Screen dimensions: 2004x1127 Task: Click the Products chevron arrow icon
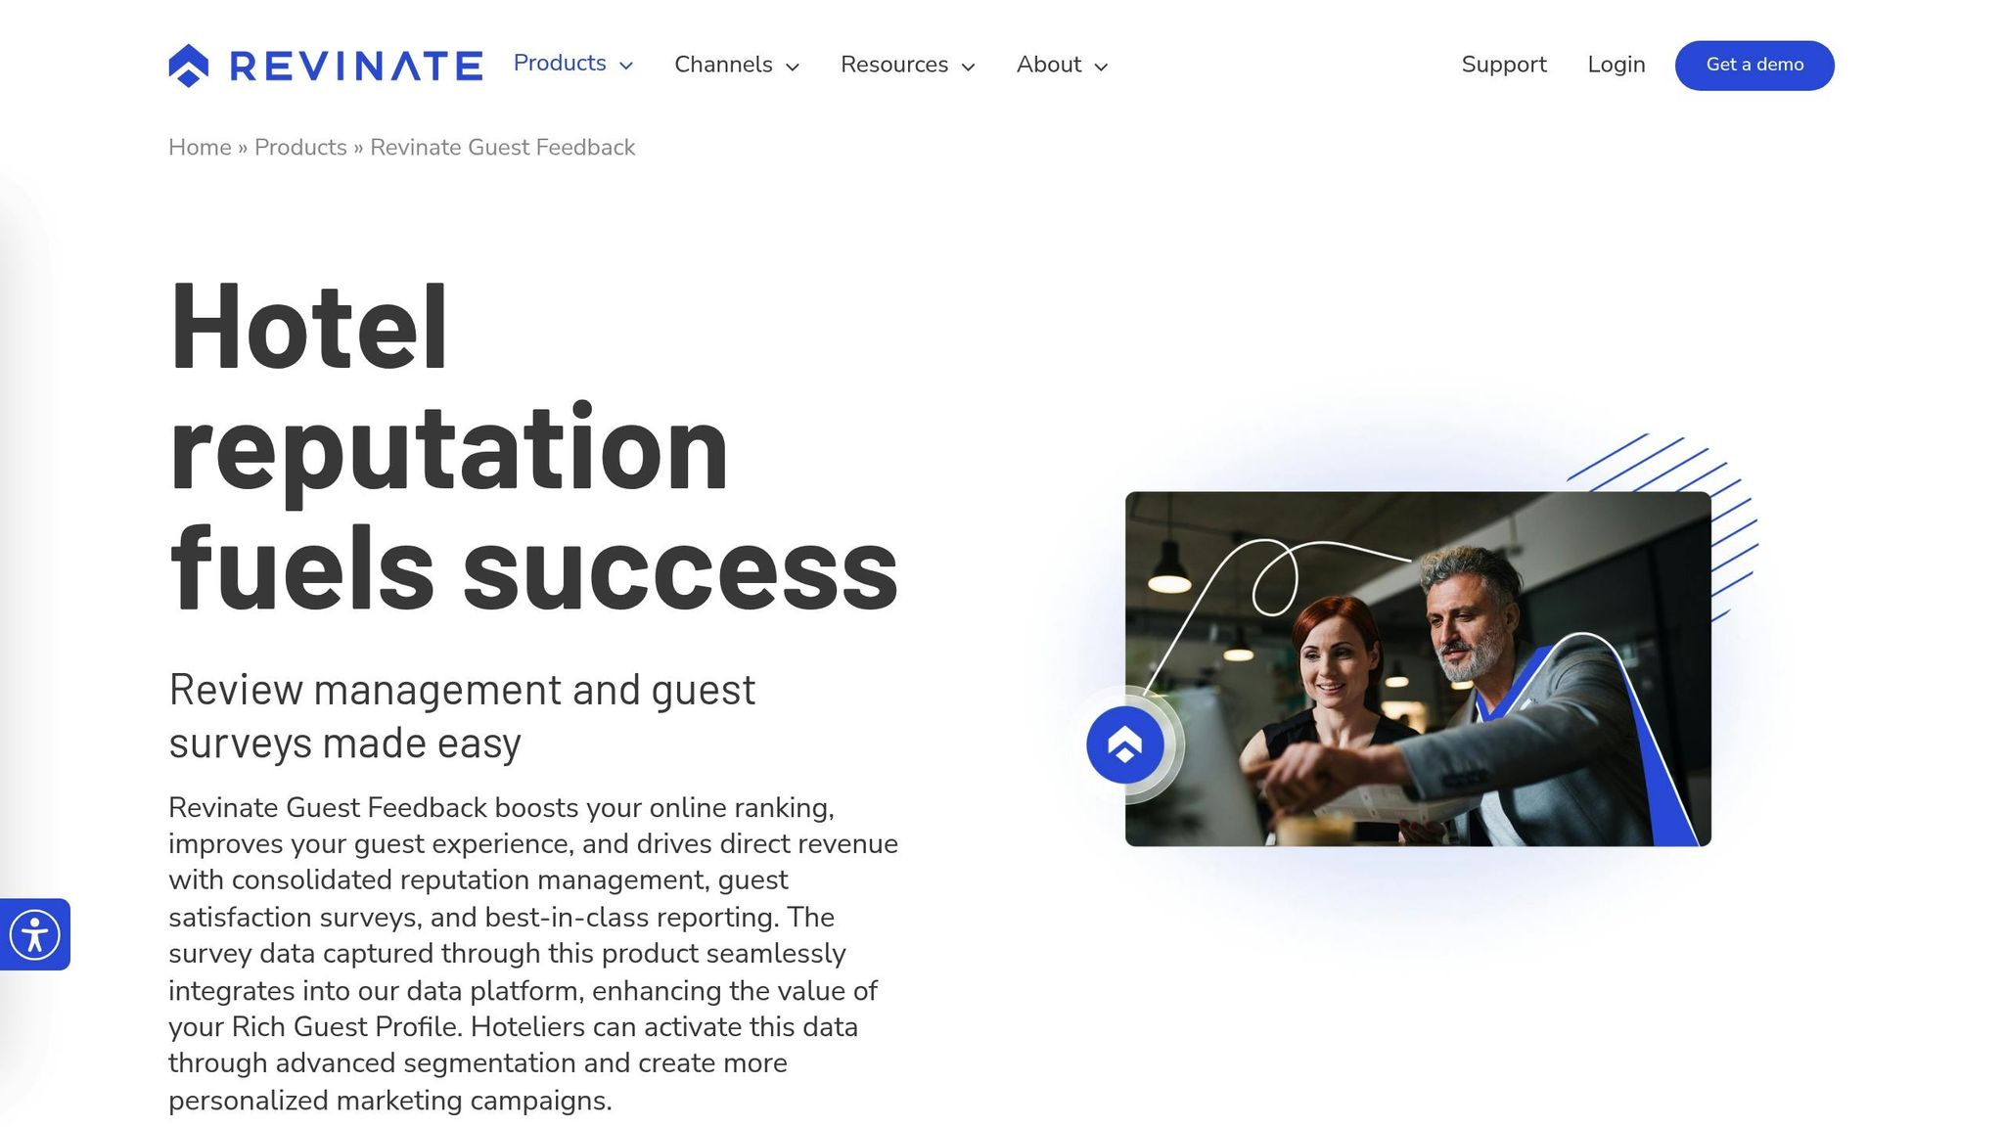[x=626, y=67]
